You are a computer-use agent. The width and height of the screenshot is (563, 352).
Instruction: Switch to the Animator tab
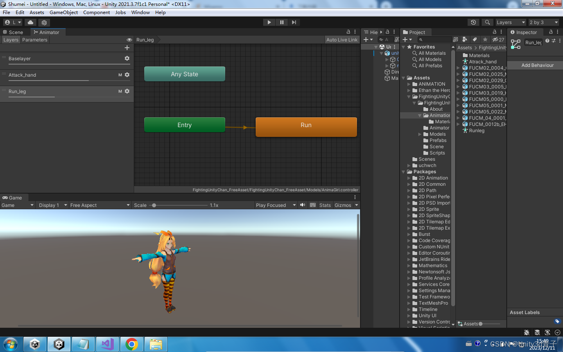coord(47,32)
